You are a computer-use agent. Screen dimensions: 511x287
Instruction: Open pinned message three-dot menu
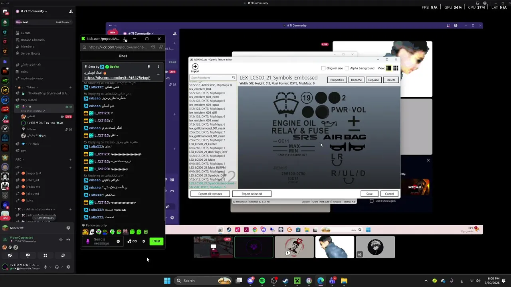tap(158, 67)
